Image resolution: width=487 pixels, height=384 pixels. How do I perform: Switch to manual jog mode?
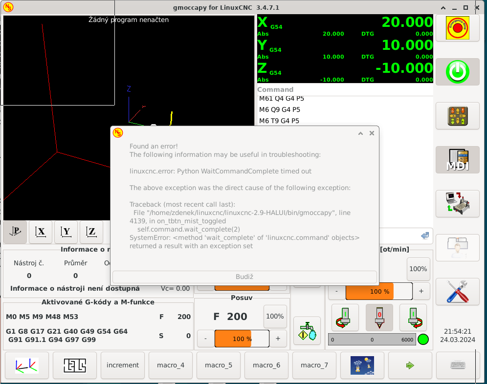458,116
